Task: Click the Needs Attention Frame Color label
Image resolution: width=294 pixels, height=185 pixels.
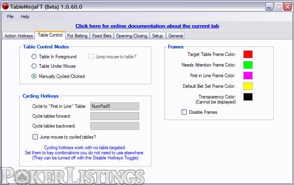Action: 209,65
